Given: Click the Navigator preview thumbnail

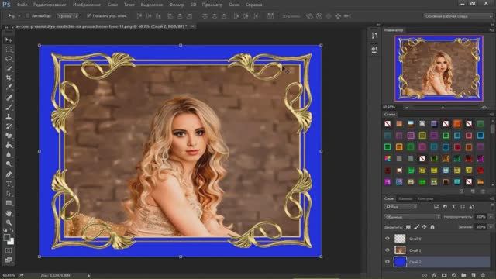Looking at the screenshot, I should (x=439, y=68).
